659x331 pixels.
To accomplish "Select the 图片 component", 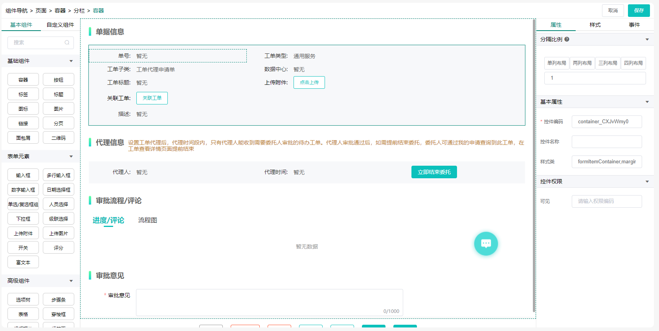I will [x=59, y=109].
